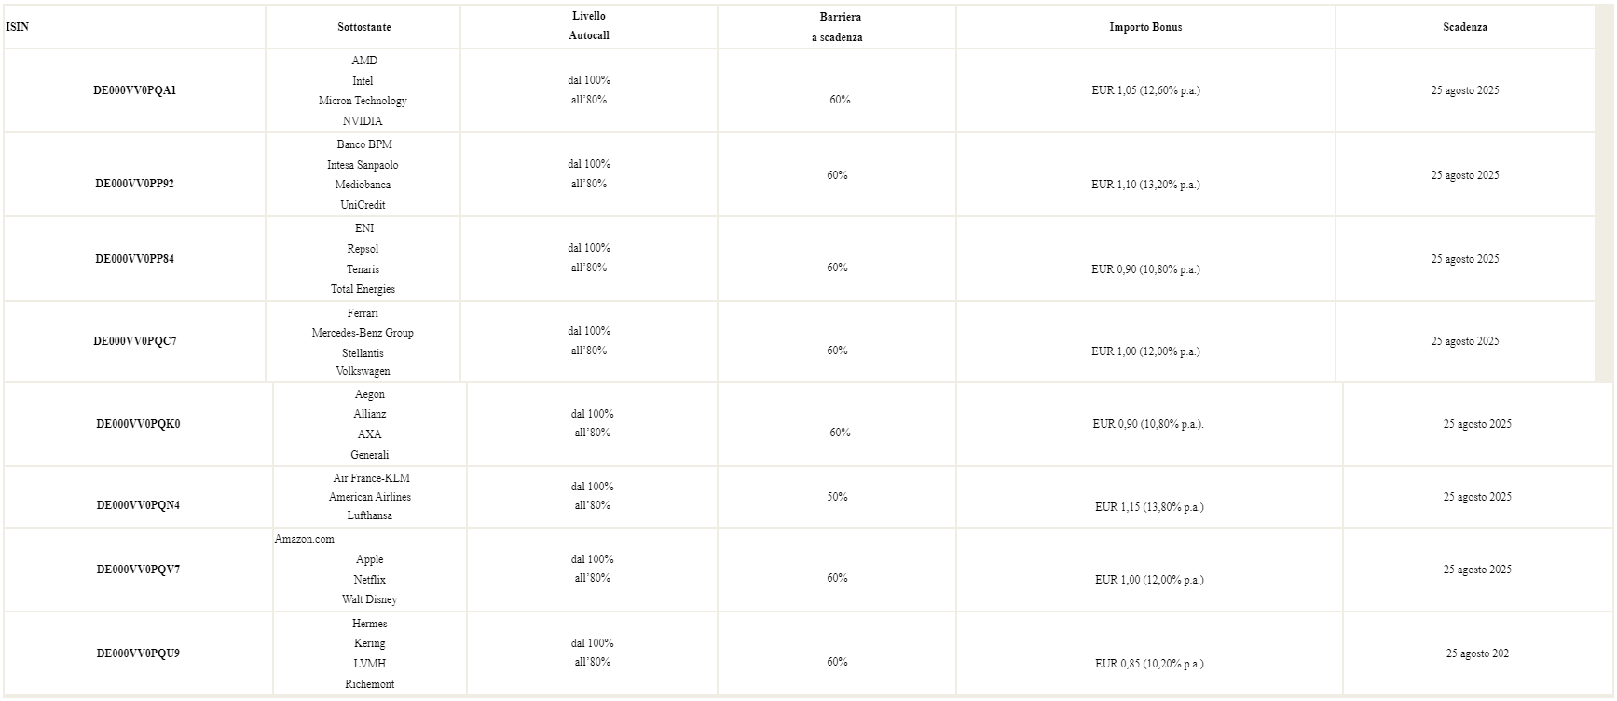The image size is (1617, 701).
Task: Click ISIN DE000VV0PQV7
Action: tap(138, 570)
